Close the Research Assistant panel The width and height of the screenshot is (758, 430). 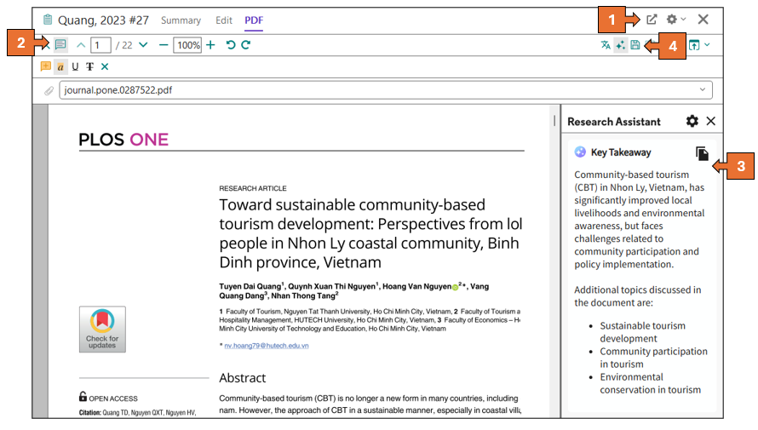pyautogui.click(x=711, y=122)
